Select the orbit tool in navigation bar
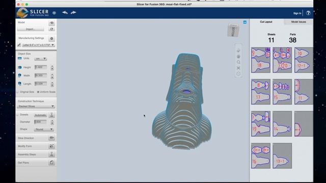326x183 pixels. pos(238,50)
